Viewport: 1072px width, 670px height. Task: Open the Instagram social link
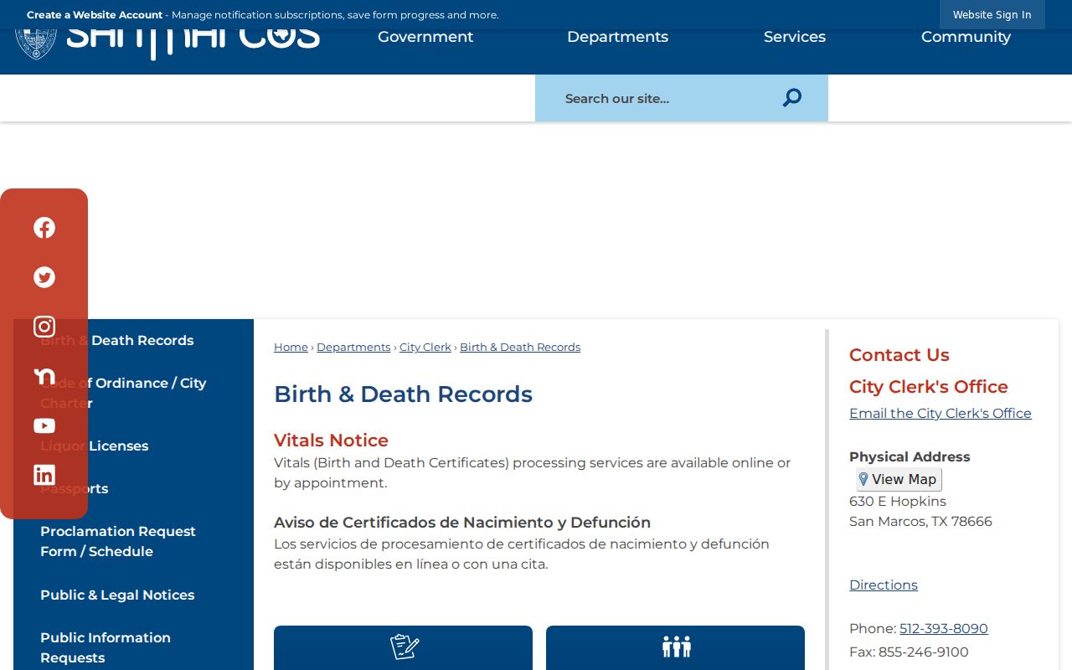44,327
